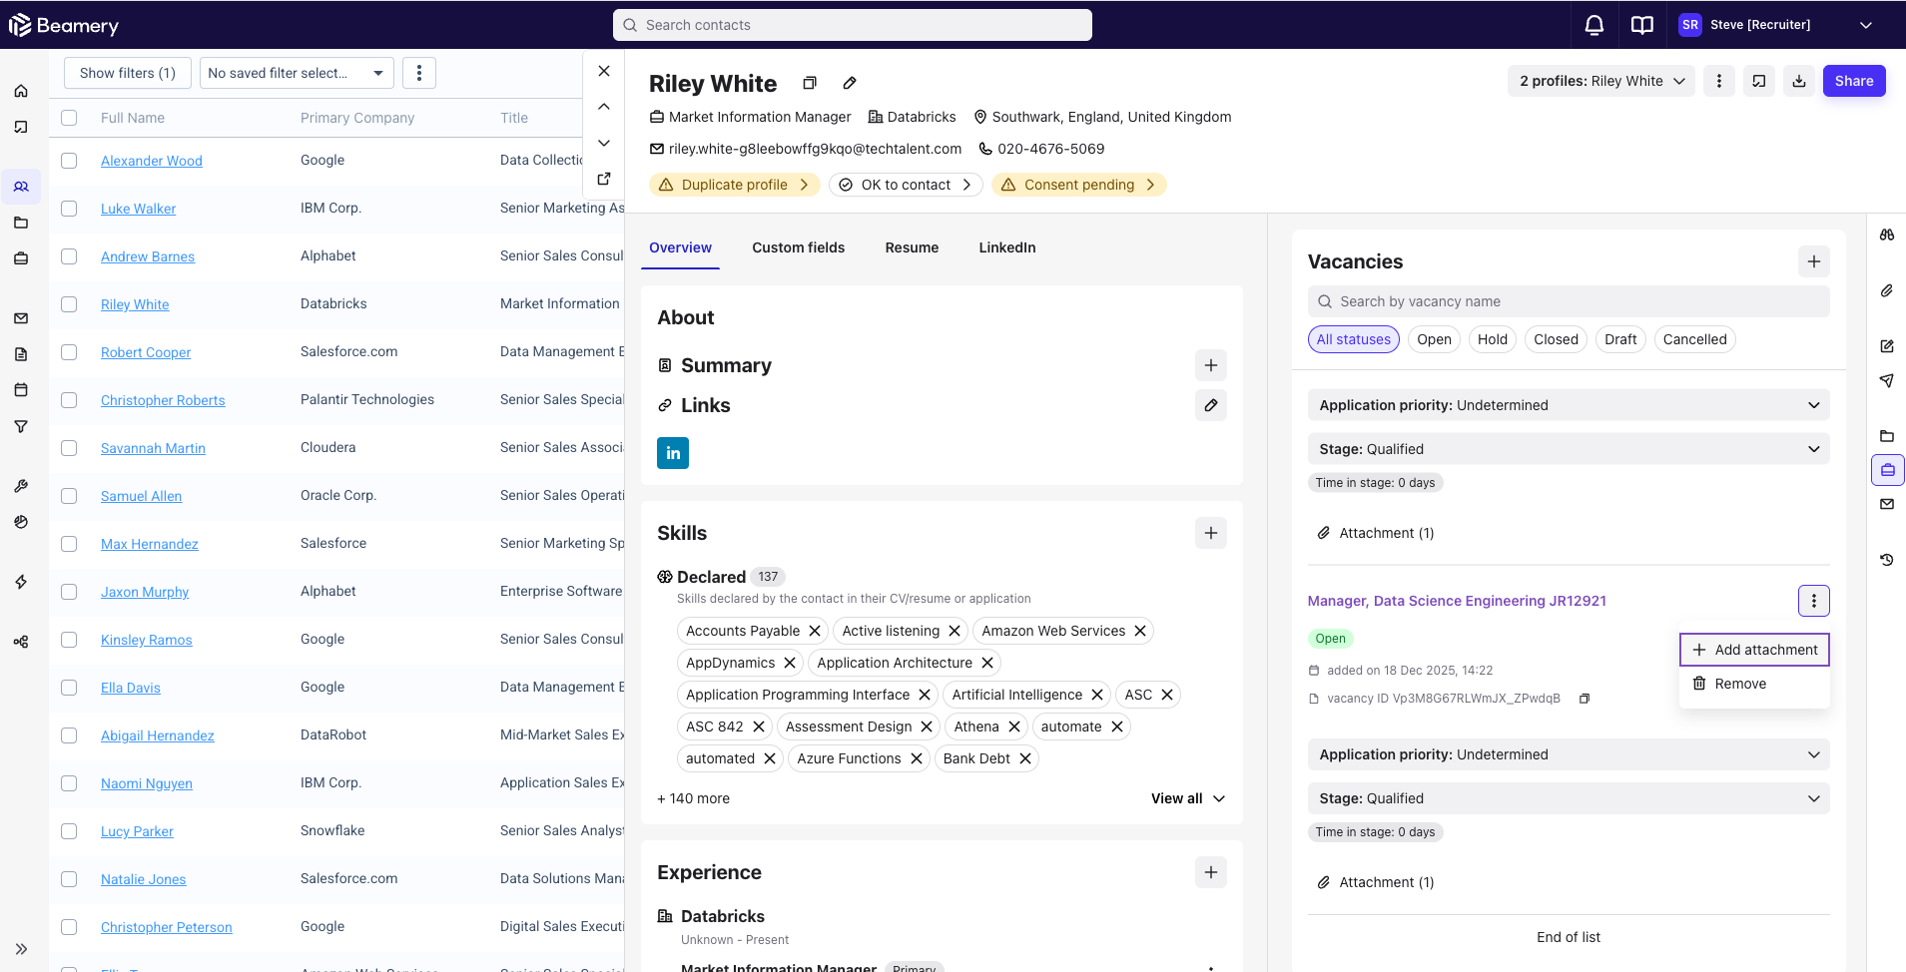Expand View all skills
This screenshot has height=972, width=1906.
[1187, 798]
